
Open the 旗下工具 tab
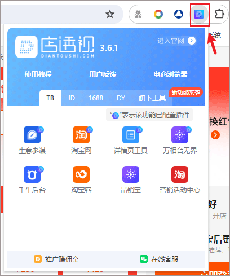pos(152,98)
